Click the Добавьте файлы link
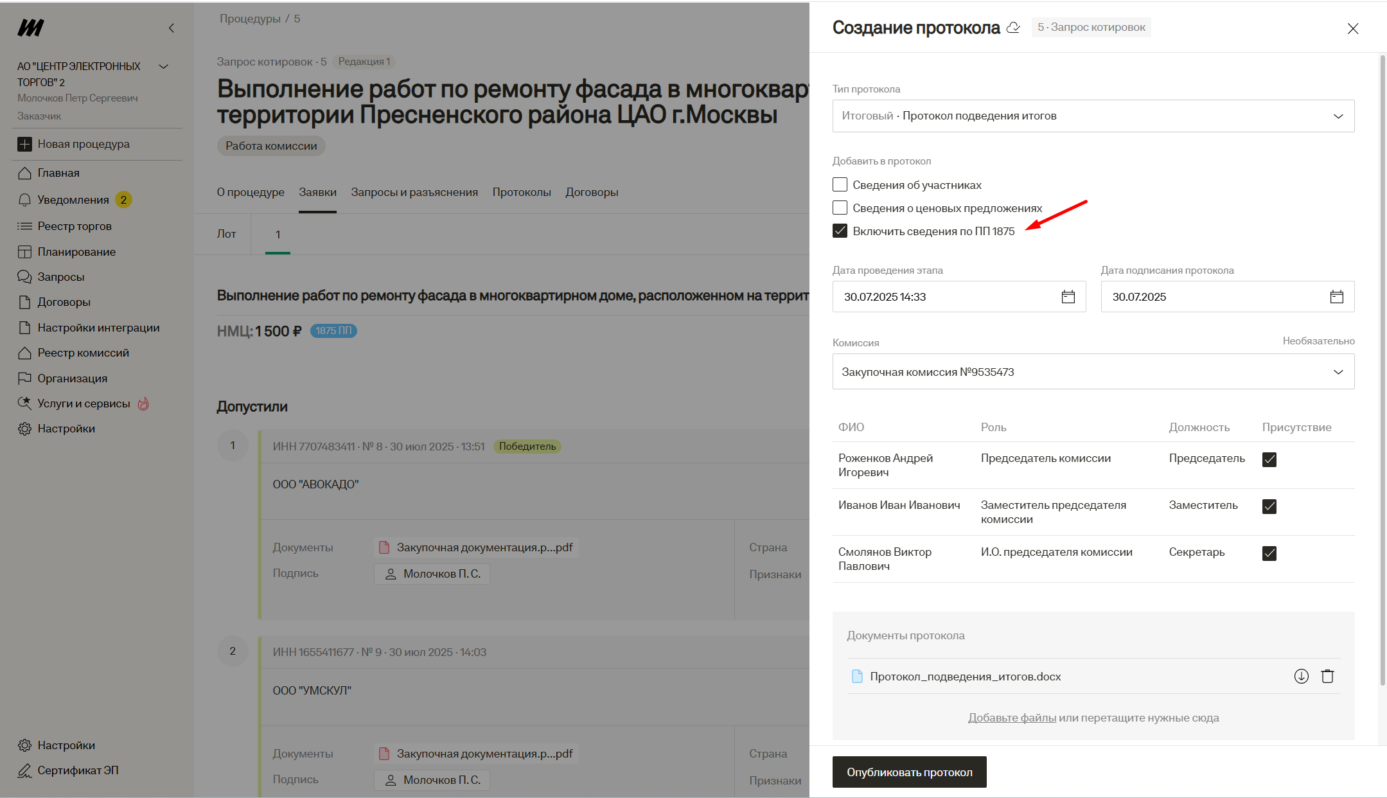This screenshot has width=1387, height=798. [x=1011, y=718]
